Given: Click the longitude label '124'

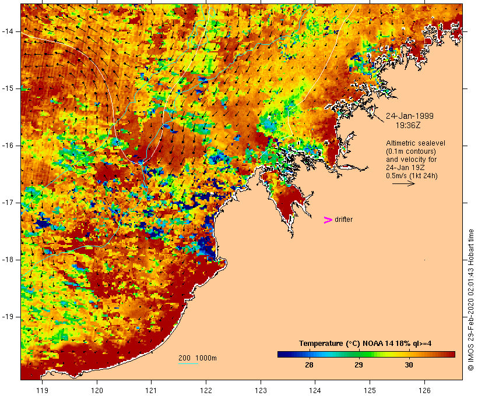Looking at the screenshot, I should (315, 390).
